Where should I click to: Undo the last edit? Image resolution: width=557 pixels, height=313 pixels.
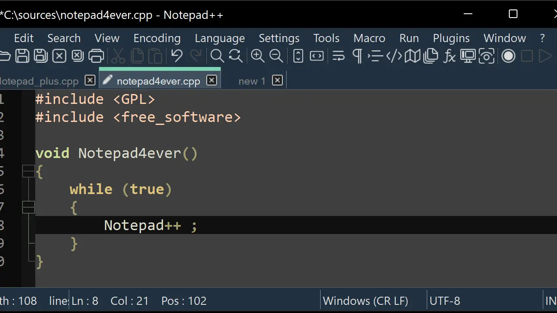(x=176, y=56)
